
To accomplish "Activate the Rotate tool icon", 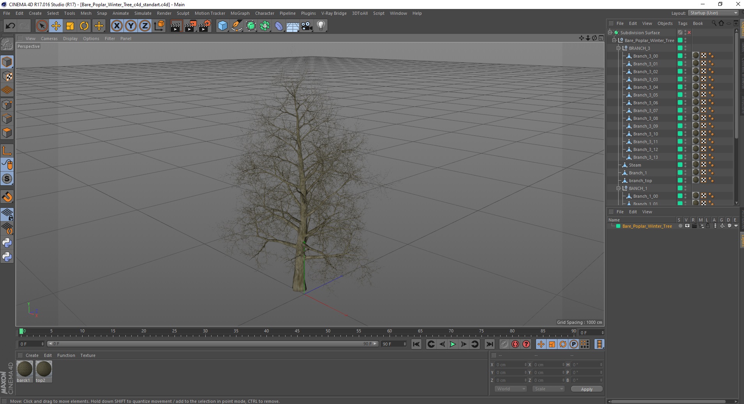I will click(84, 26).
